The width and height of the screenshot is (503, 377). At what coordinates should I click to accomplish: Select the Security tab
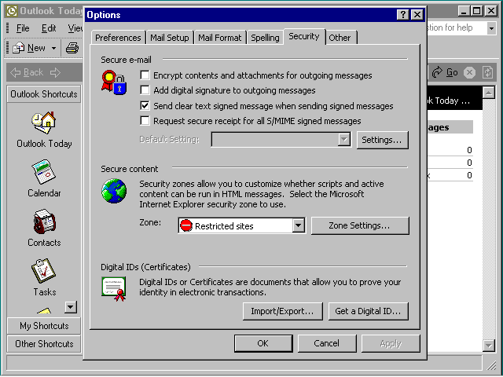pos(304,36)
